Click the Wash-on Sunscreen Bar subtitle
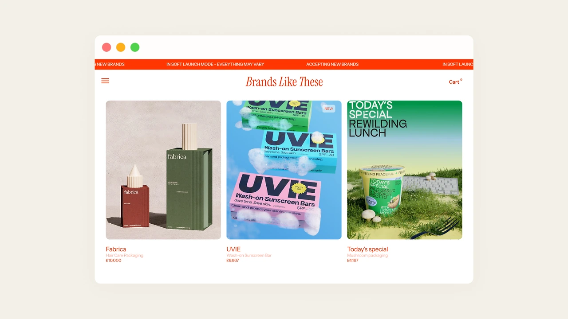 [249, 255]
